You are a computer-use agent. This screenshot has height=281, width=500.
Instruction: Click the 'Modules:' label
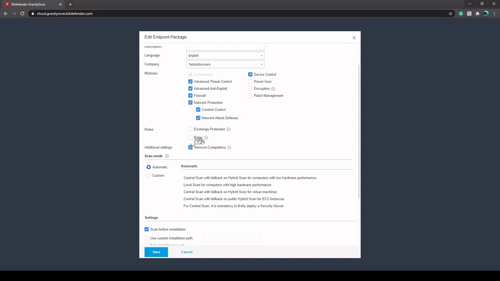point(151,73)
